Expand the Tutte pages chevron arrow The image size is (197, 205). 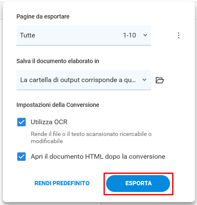(145, 35)
